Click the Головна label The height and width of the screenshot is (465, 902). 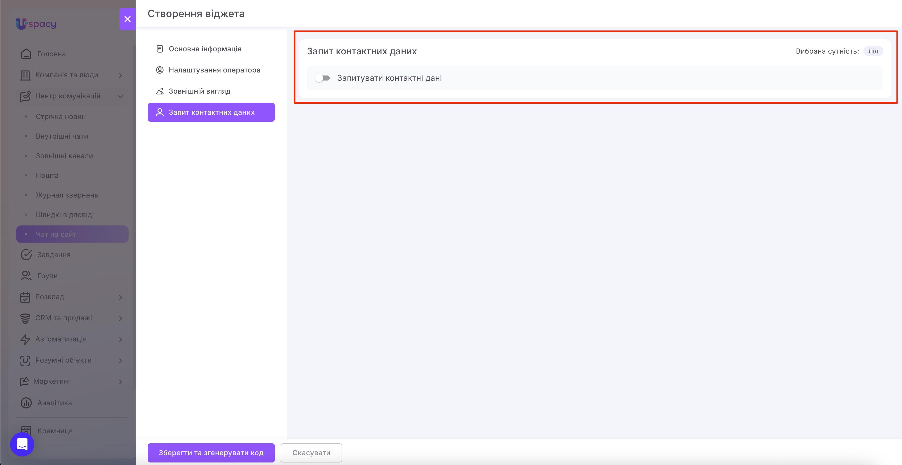(51, 54)
